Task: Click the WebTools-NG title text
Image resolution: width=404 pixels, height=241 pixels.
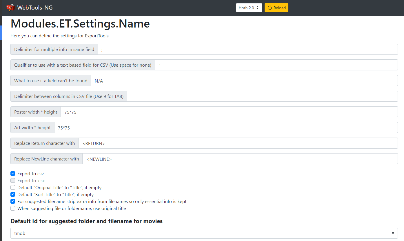Action: (x=35, y=8)
